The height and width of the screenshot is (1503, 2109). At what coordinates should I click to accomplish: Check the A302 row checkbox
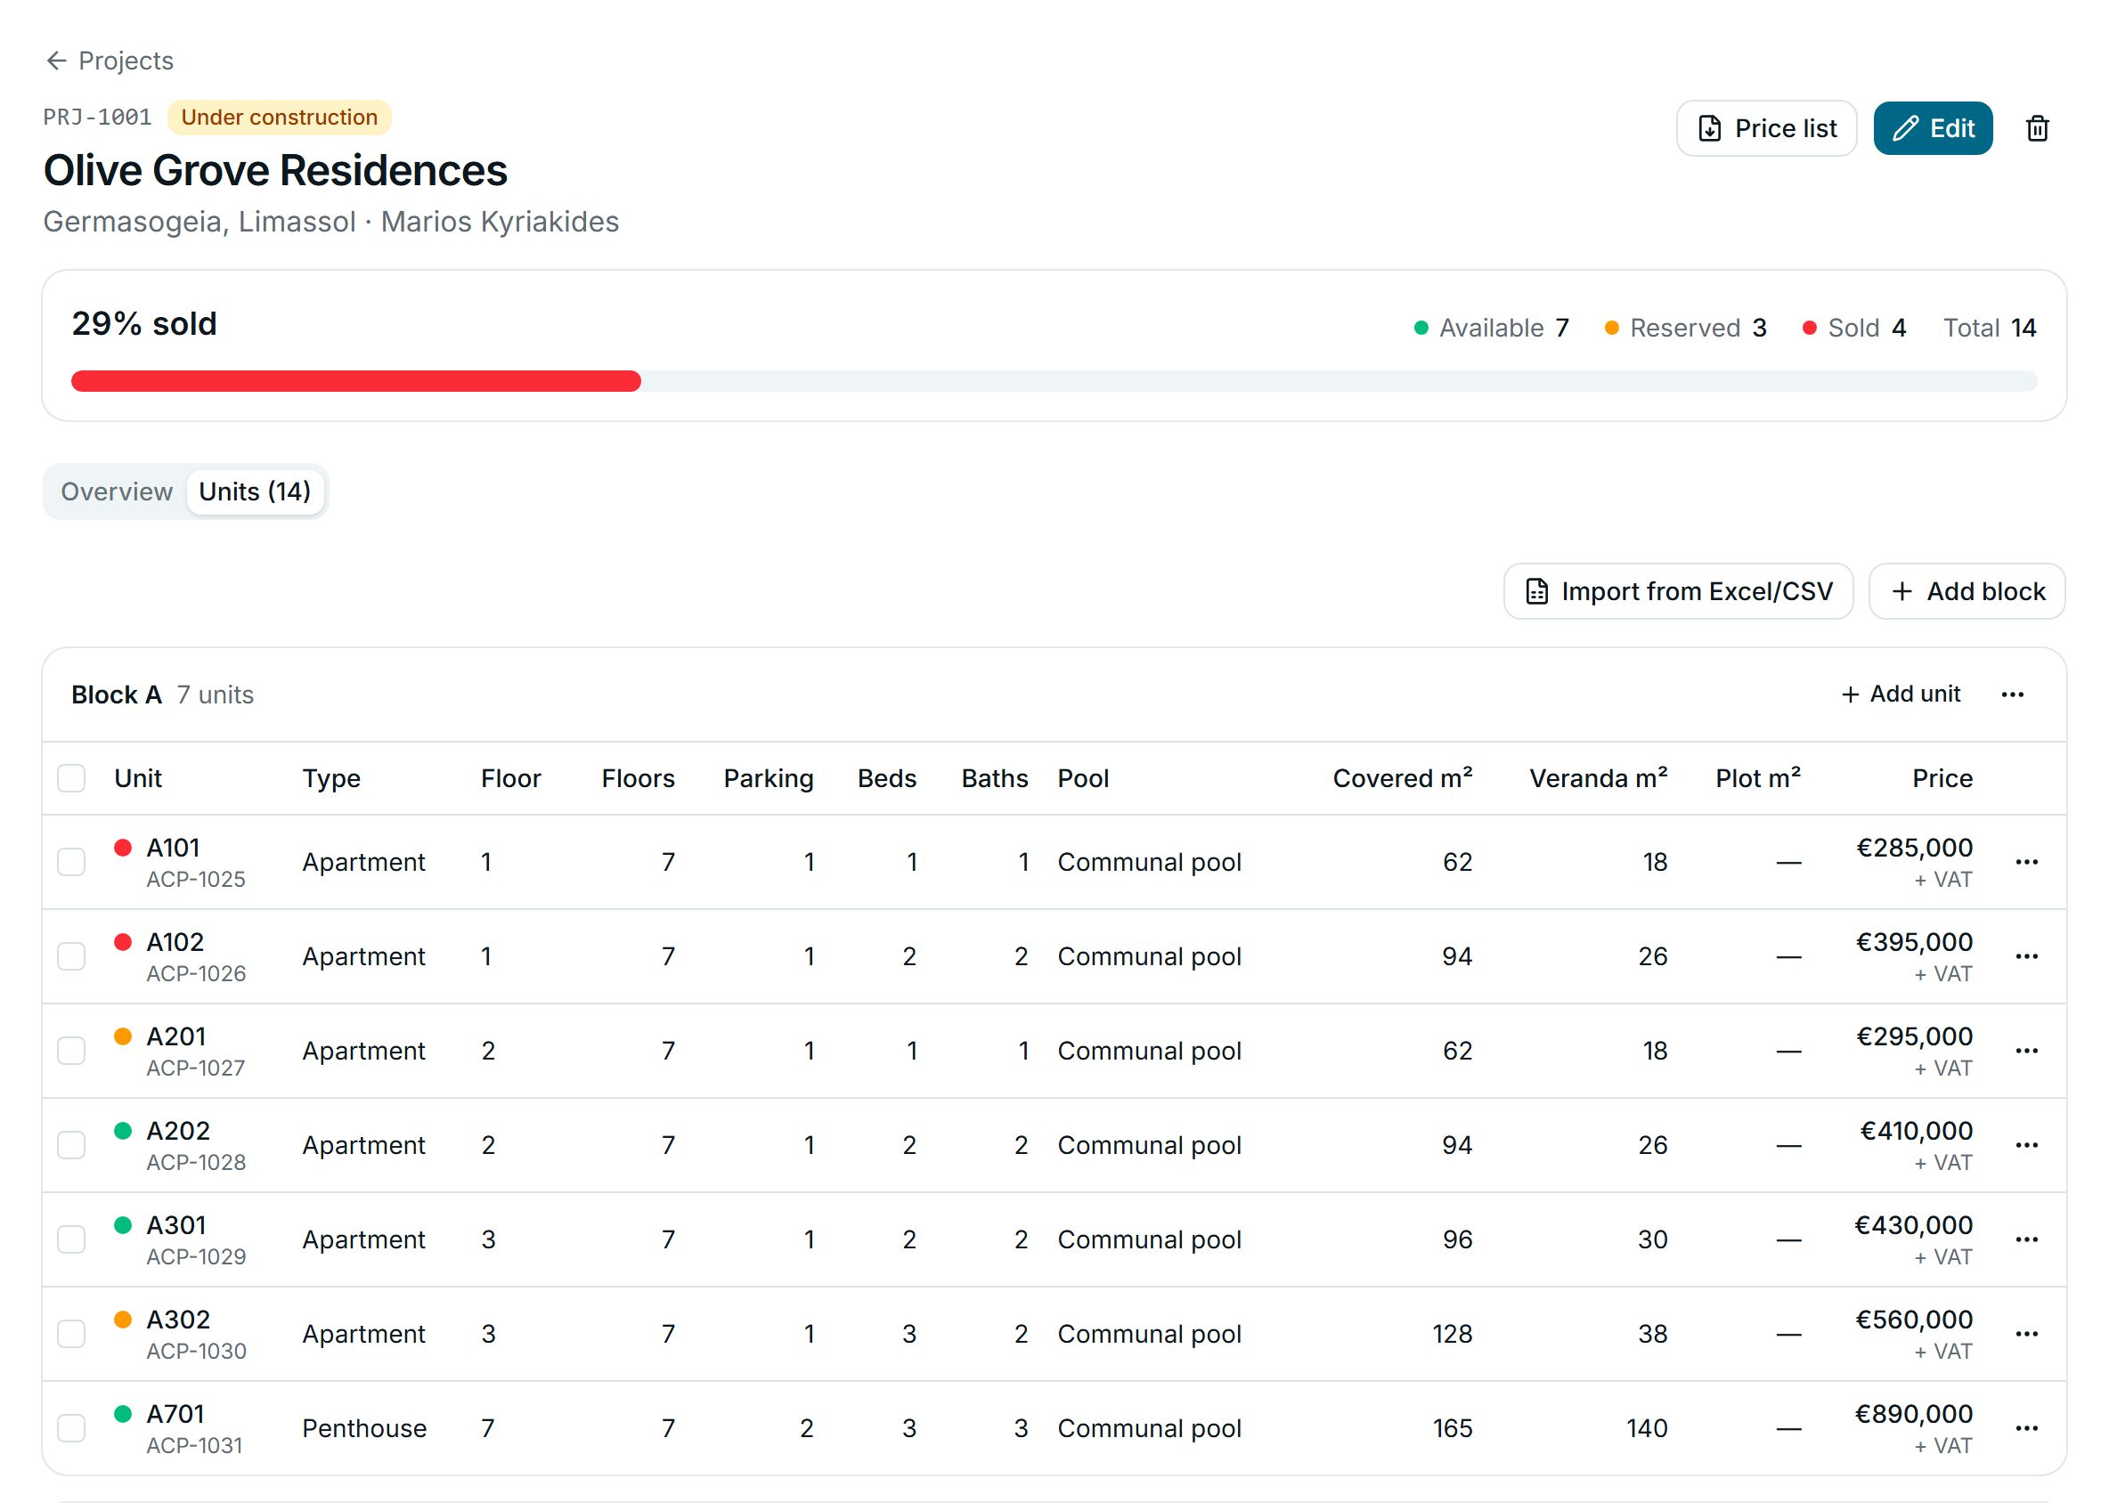click(x=71, y=1335)
